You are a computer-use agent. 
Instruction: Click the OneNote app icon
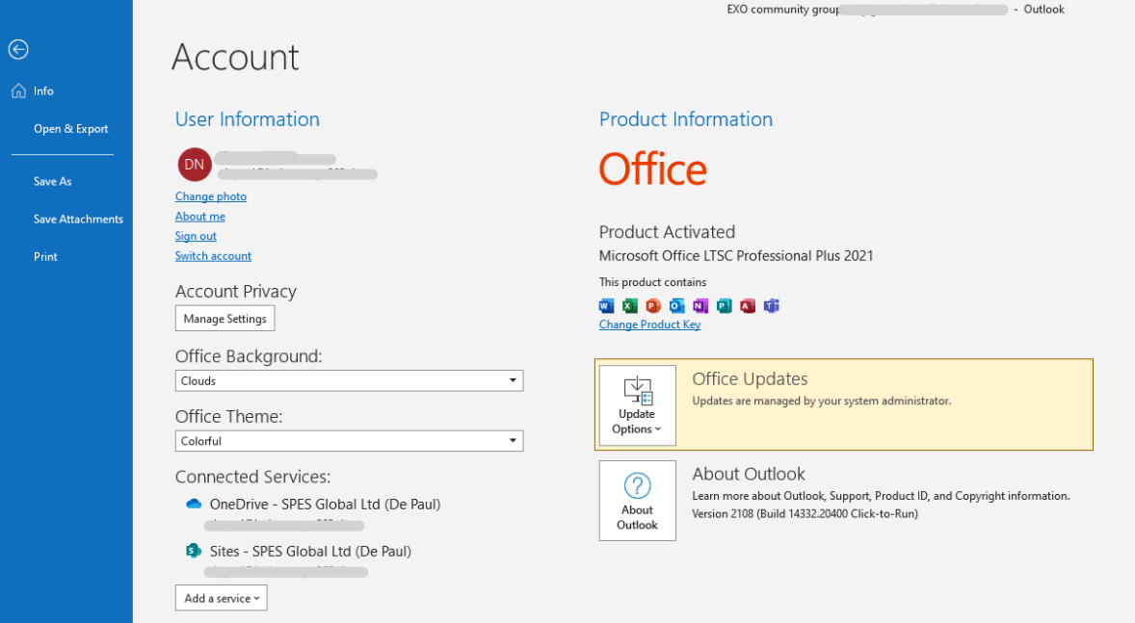[x=699, y=306]
